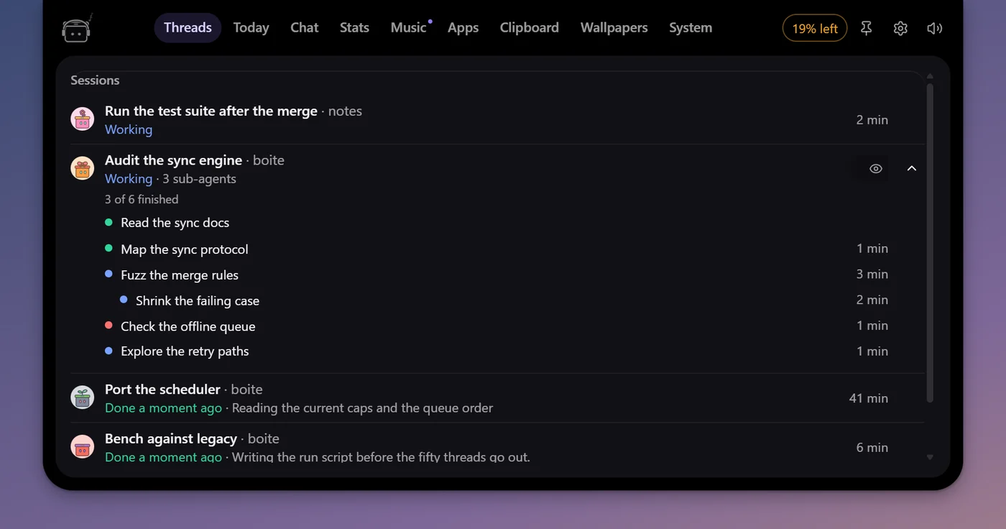The width and height of the screenshot is (1006, 529).
Task: Click avatar of Port the scheduler session
Action: point(83,397)
